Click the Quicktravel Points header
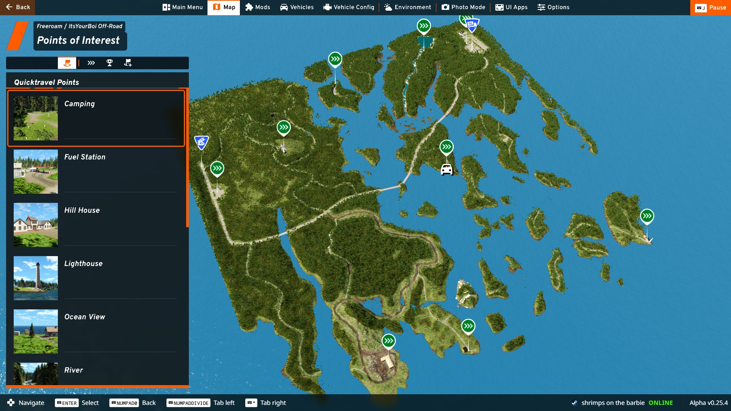 pos(46,82)
